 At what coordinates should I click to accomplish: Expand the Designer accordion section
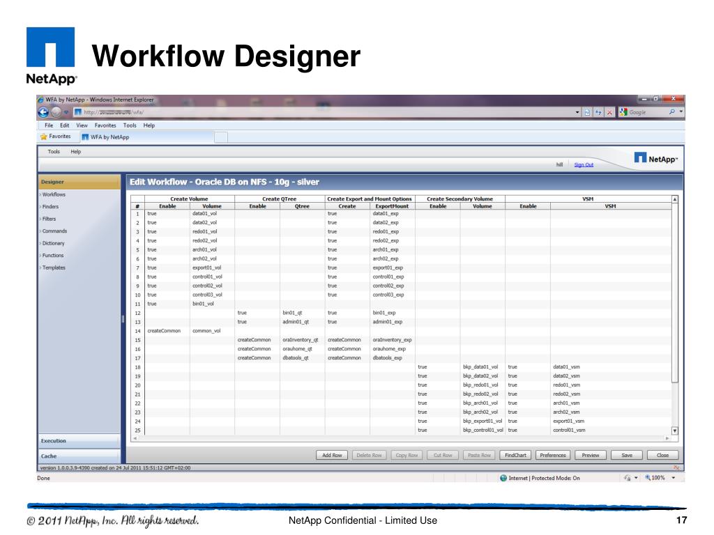79,182
